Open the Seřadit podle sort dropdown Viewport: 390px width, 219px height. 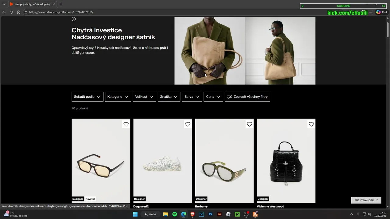pyautogui.click(x=87, y=97)
